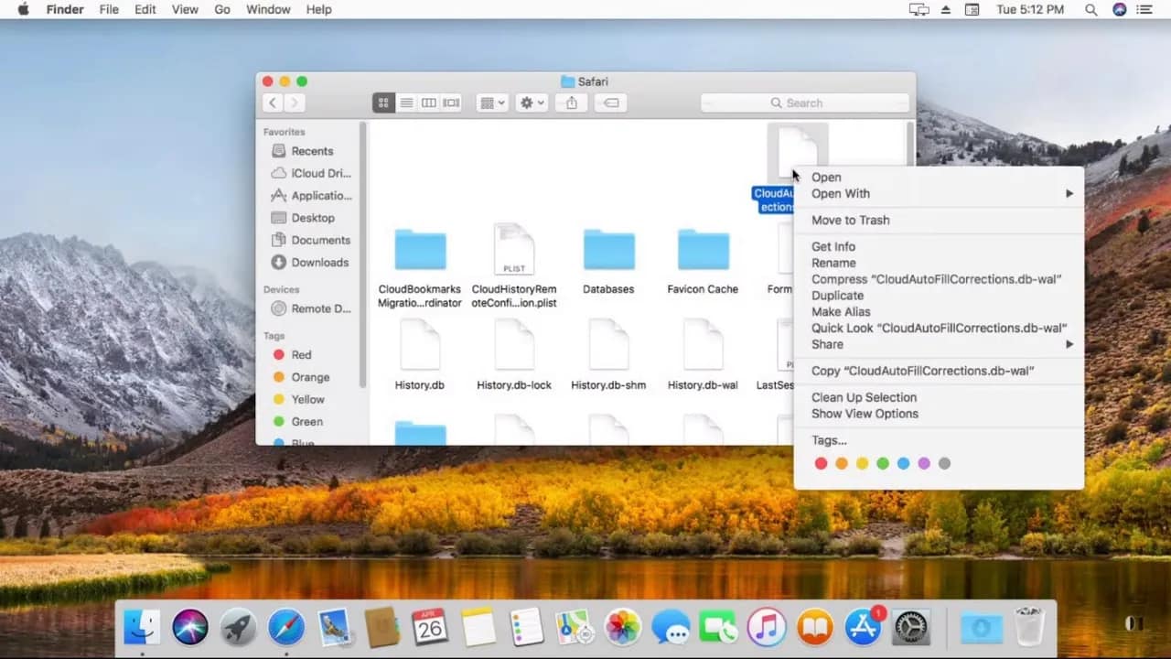Open Downloads in the sidebar

click(319, 263)
